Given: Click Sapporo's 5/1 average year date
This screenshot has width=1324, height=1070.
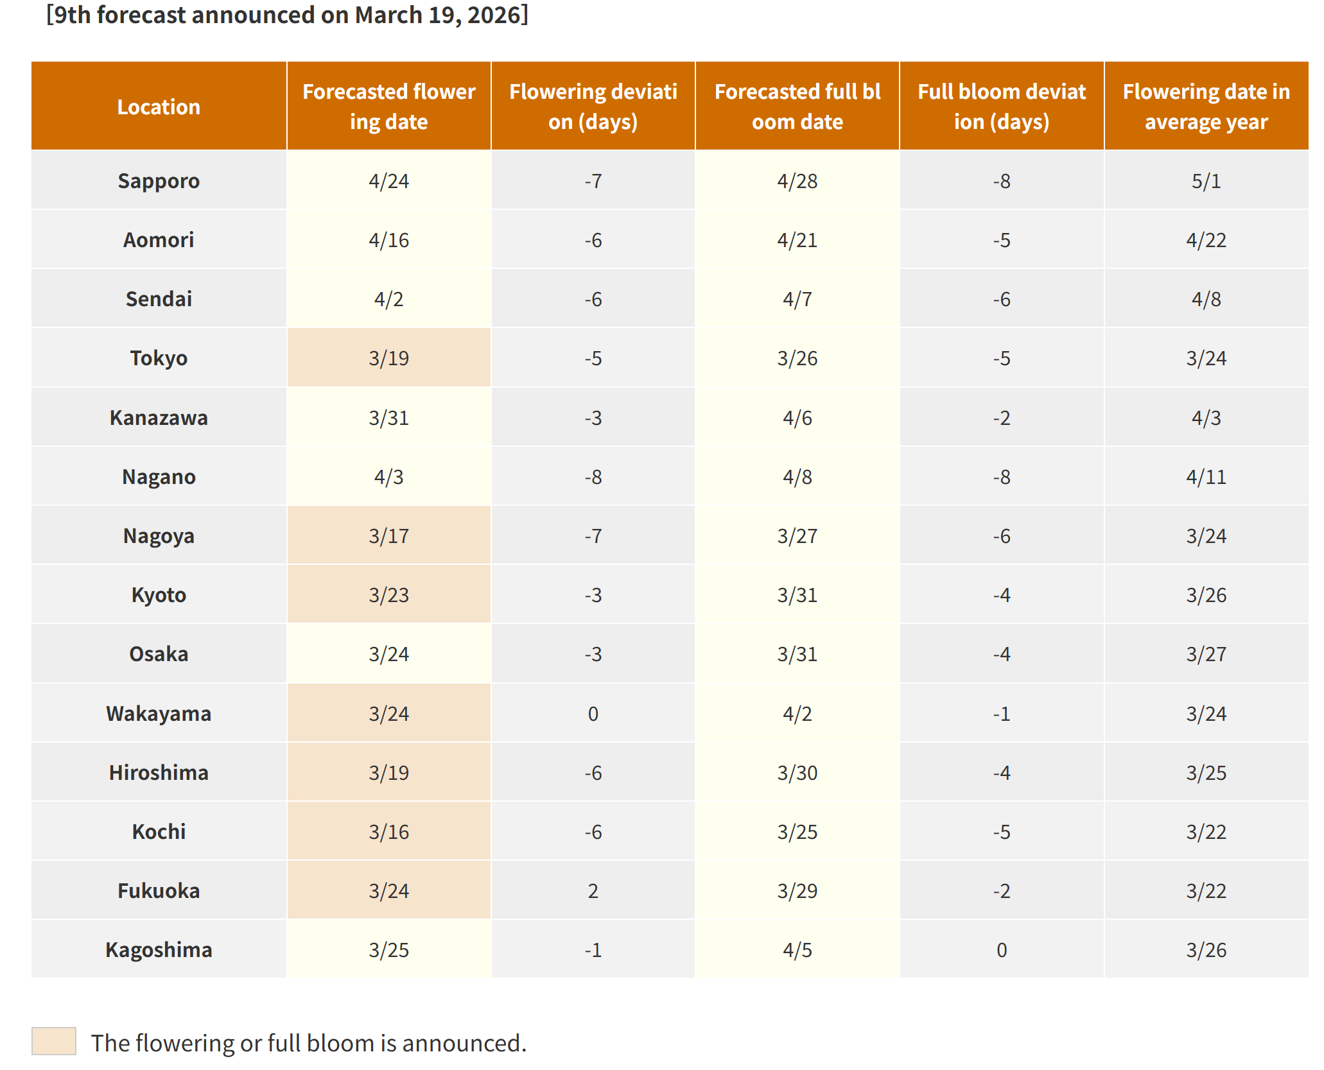Looking at the screenshot, I should point(1206,181).
